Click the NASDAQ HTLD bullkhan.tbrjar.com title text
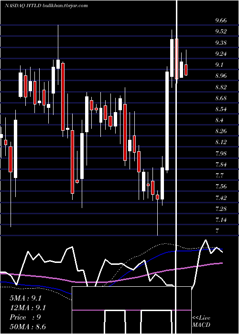Screen dimensions: 239x334 coord(46,6)
